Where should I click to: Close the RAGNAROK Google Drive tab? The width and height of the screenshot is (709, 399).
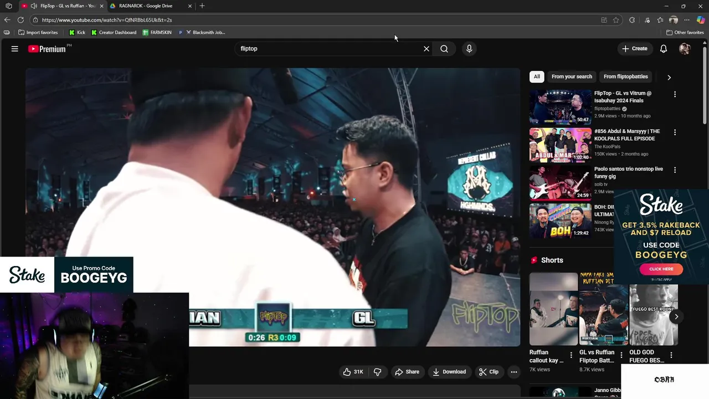click(x=190, y=6)
